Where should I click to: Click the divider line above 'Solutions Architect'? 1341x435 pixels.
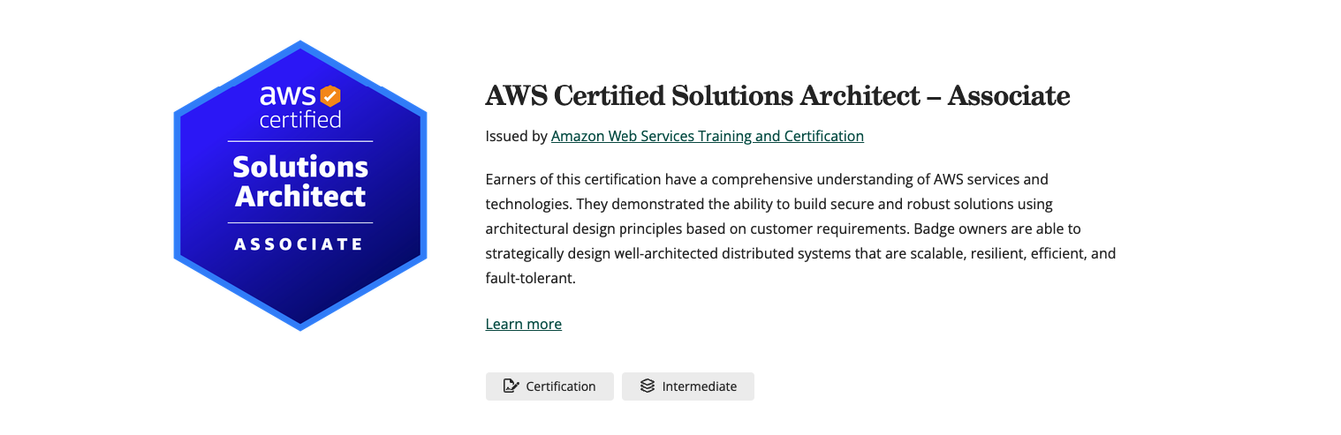[300, 141]
